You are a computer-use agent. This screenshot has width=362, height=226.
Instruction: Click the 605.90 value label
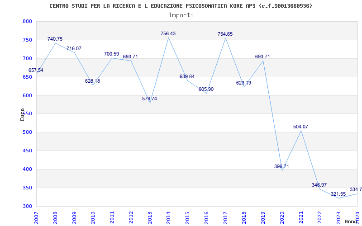[206, 89]
